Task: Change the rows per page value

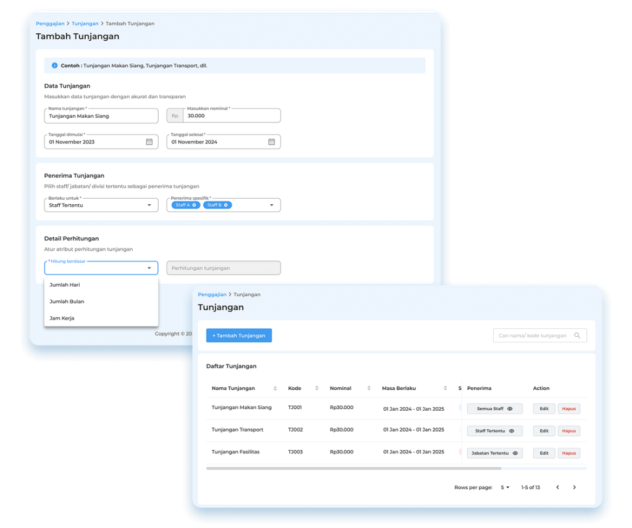Action: (x=505, y=487)
